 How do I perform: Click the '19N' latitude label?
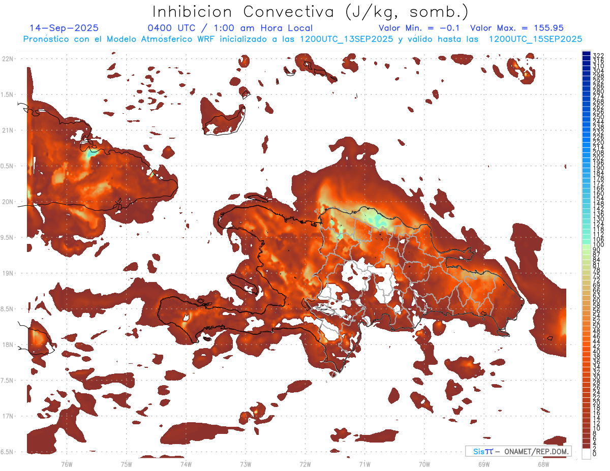[8, 273]
